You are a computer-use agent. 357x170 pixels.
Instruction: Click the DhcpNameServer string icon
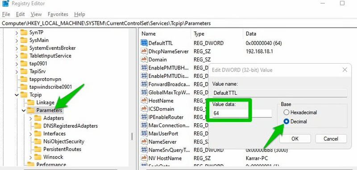[x=144, y=51]
